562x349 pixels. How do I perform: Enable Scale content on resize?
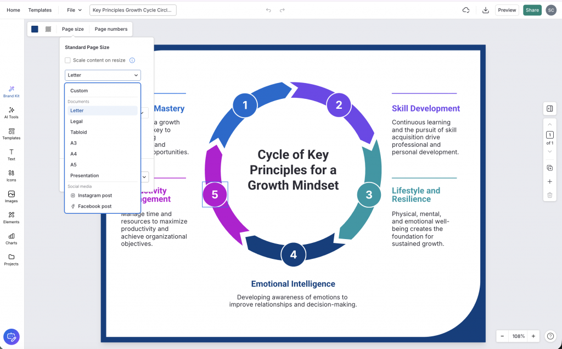(x=68, y=60)
